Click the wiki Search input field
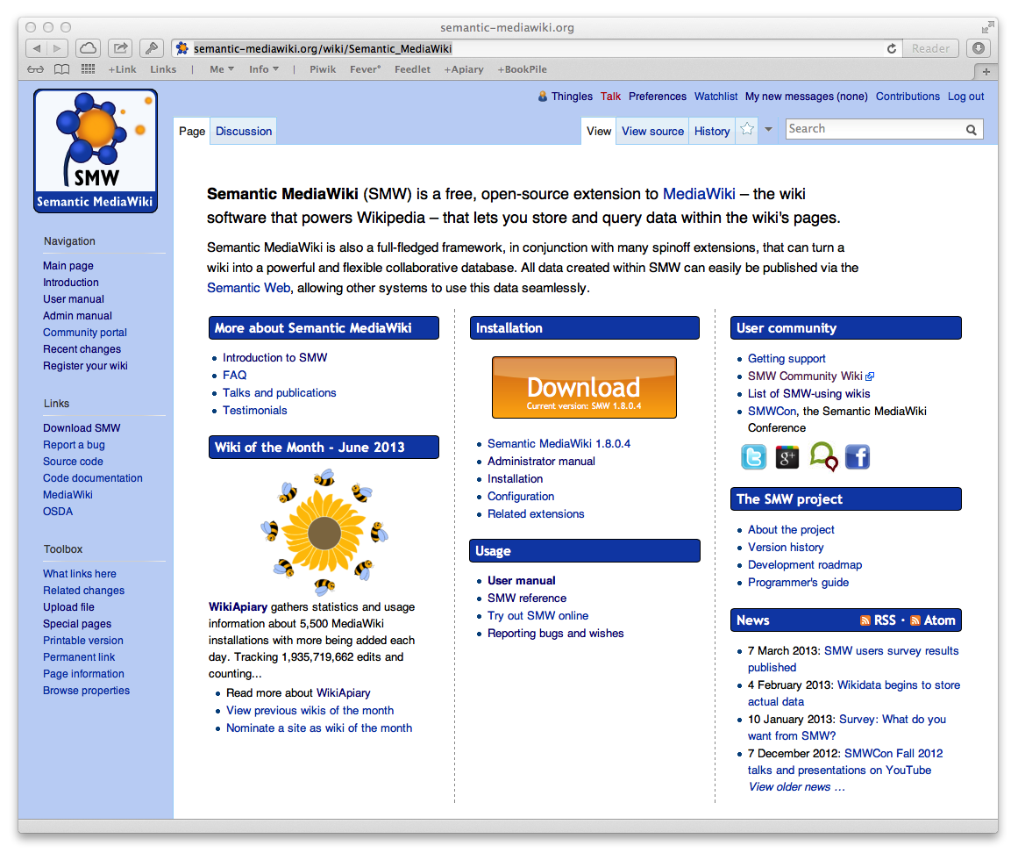This screenshot has width=1018, height=853. click(x=876, y=129)
